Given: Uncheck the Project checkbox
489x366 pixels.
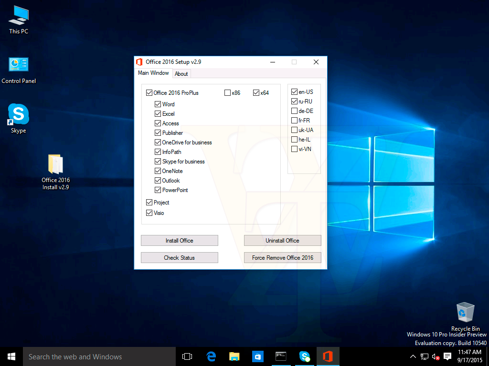Looking at the screenshot, I should click(x=149, y=203).
